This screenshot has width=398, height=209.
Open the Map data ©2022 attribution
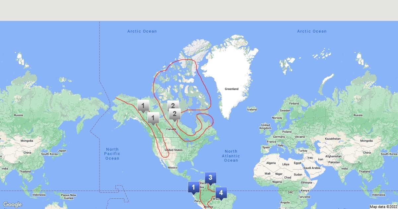click(383, 206)
